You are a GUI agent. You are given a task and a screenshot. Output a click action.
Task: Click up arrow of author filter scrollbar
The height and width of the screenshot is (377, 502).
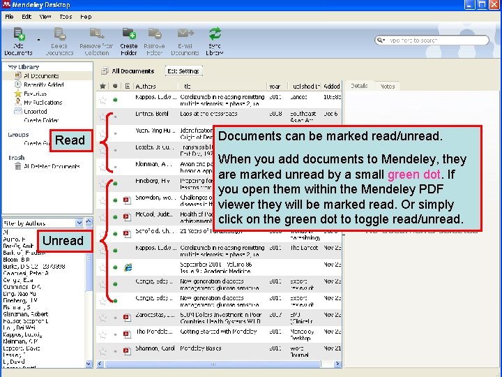point(89,222)
